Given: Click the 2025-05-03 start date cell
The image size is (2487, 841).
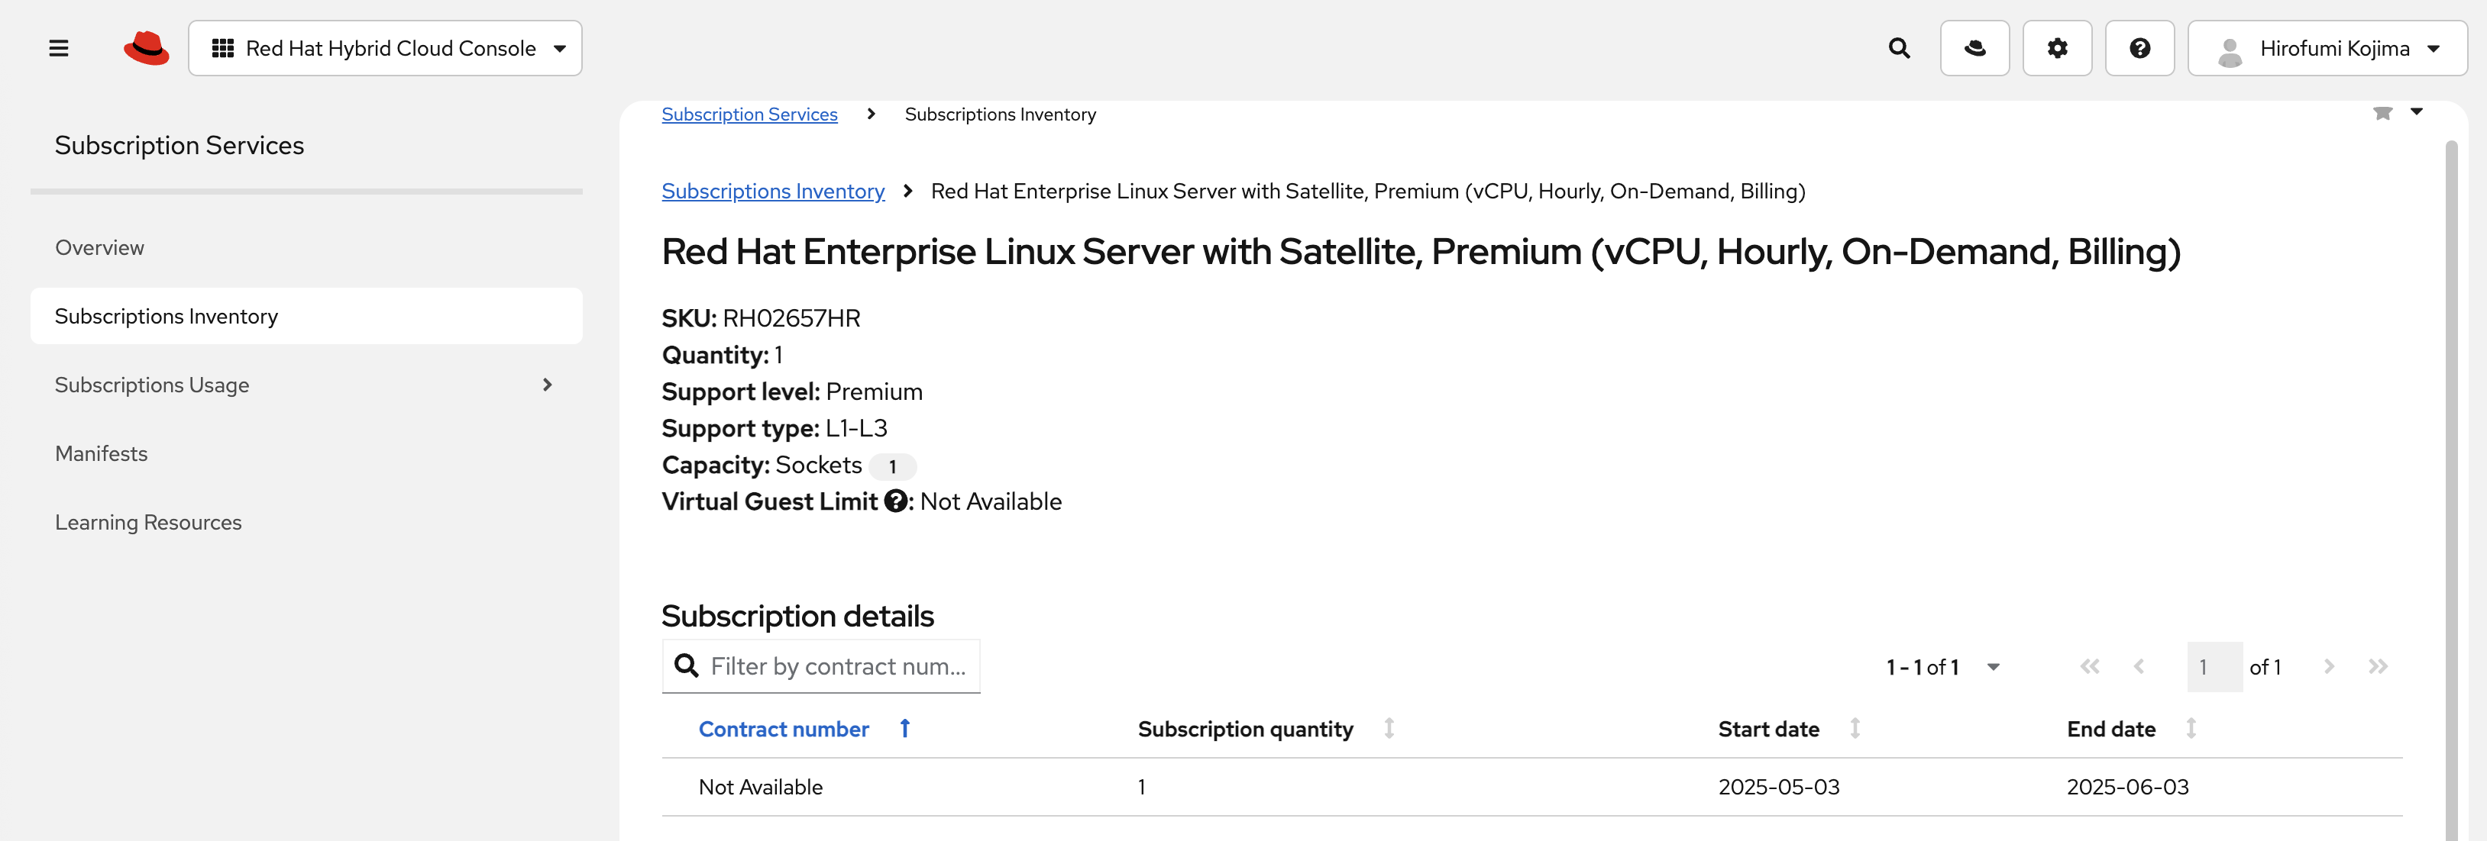Looking at the screenshot, I should (x=1778, y=787).
